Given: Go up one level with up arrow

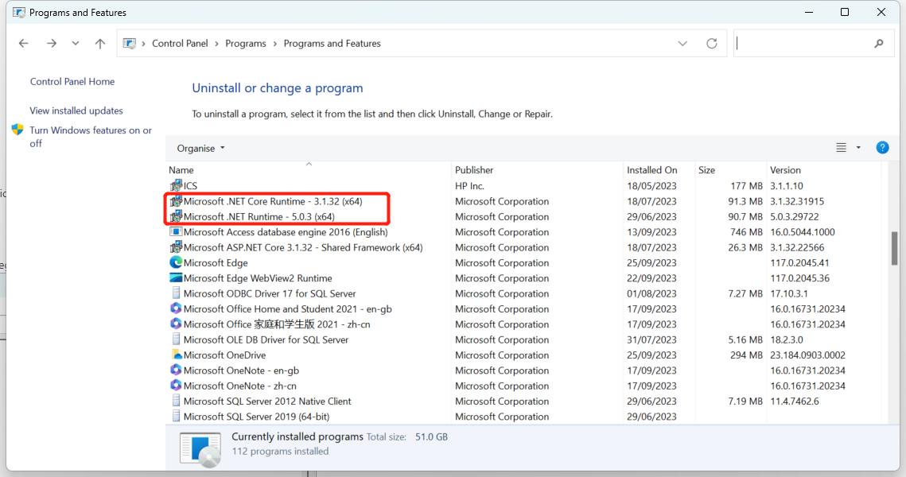Looking at the screenshot, I should pos(100,43).
